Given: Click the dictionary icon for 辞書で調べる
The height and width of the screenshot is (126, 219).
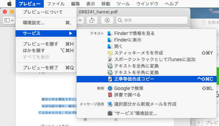Looking at the screenshot, I should point(110,95).
